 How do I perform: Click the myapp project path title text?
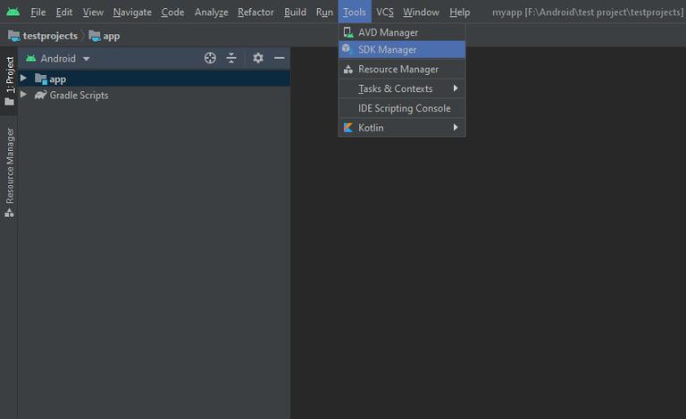[588, 13]
